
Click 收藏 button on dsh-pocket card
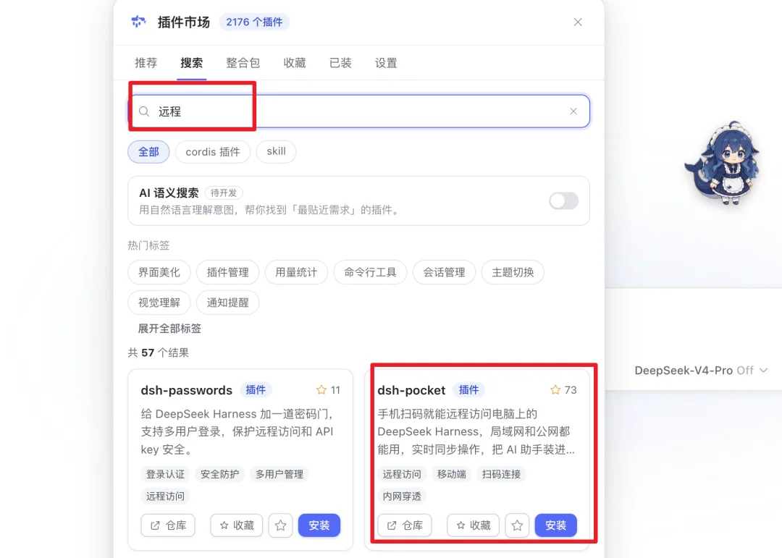pos(474,525)
